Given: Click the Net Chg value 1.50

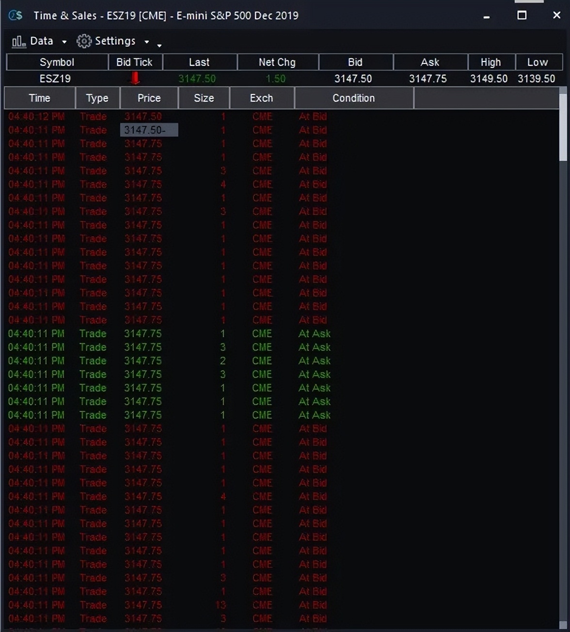Looking at the screenshot, I should (x=276, y=79).
